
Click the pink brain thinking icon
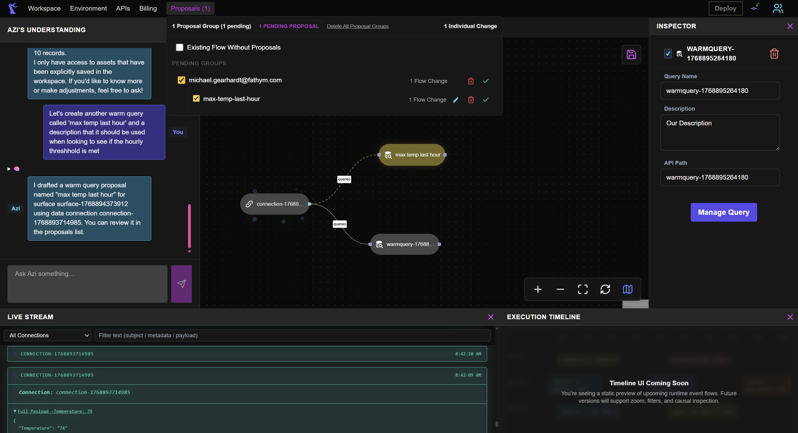(x=17, y=169)
